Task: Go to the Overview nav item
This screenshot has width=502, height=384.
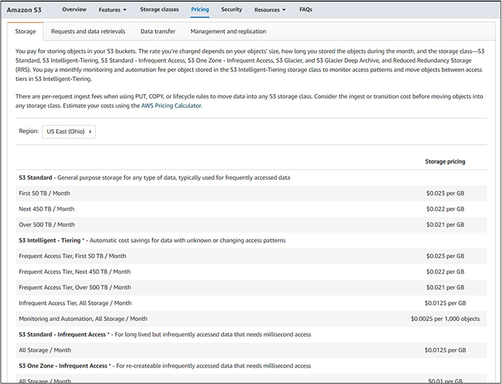Action: pyautogui.click(x=74, y=10)
